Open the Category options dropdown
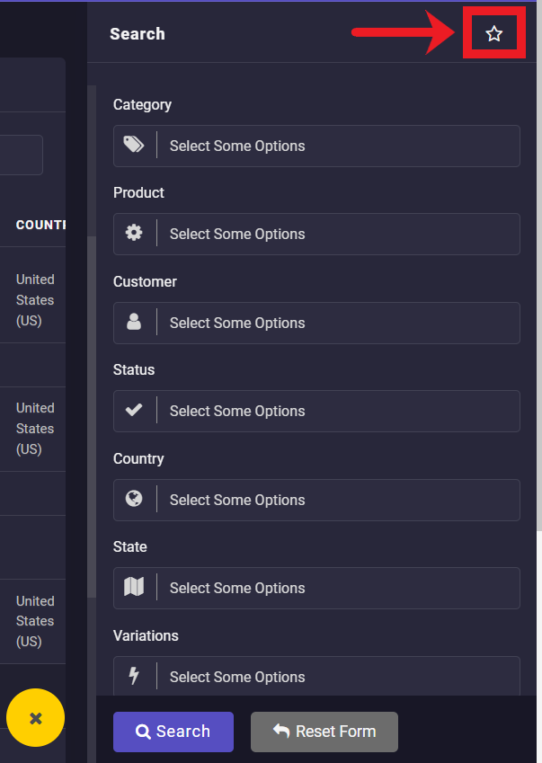The image size is (542, 763). (x=337, y=146)
